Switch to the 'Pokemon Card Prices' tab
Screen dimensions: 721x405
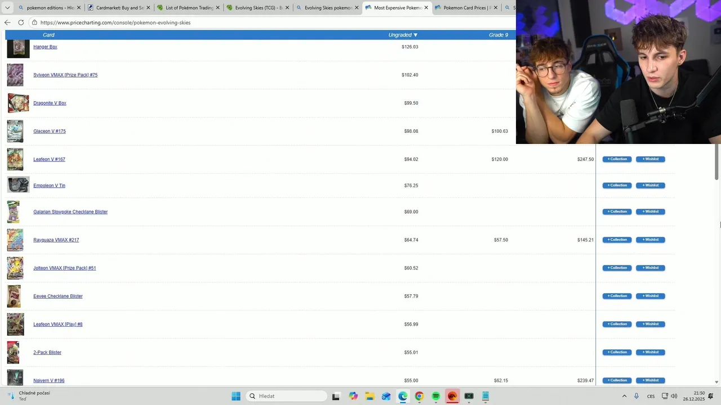(465, 8)
